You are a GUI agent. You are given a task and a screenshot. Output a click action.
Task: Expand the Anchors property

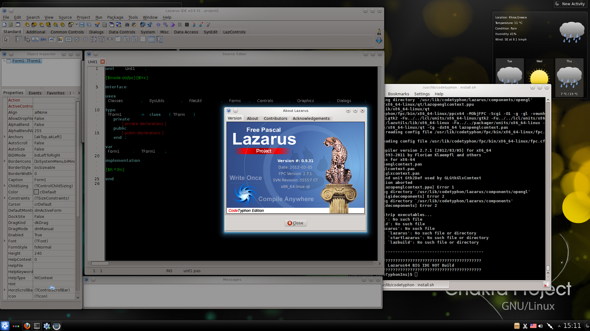tap(4, 137)
